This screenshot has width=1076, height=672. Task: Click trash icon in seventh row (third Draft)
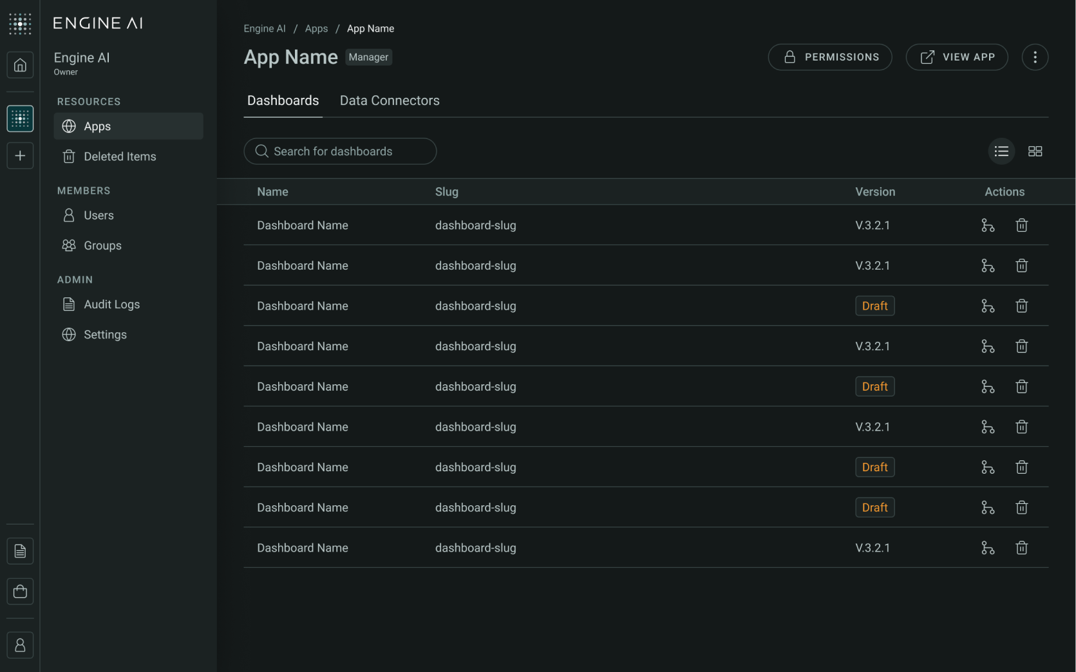(x=1021, y=467)
